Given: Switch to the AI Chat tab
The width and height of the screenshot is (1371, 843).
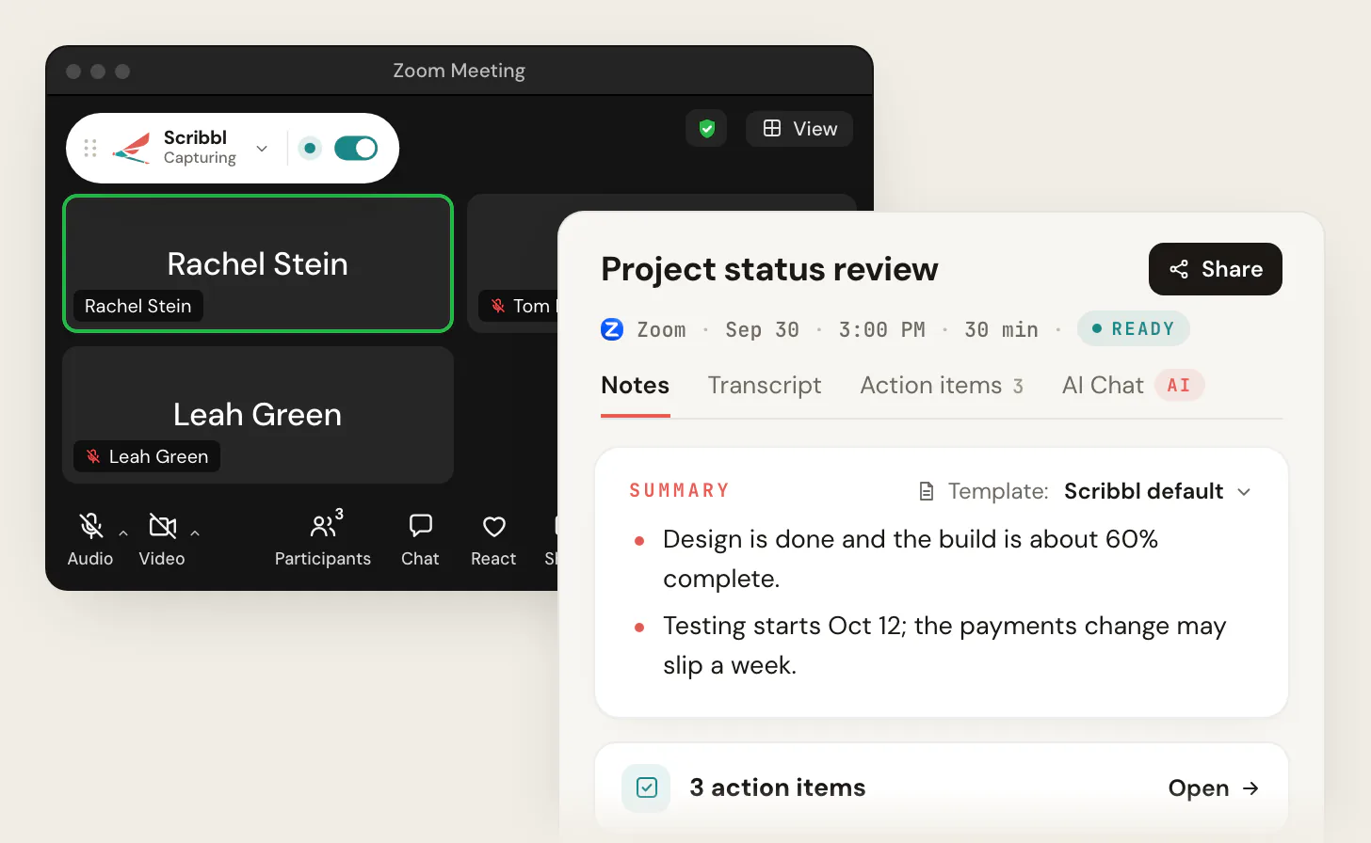Looking at the screenshot, I should tap(1103, 386).
